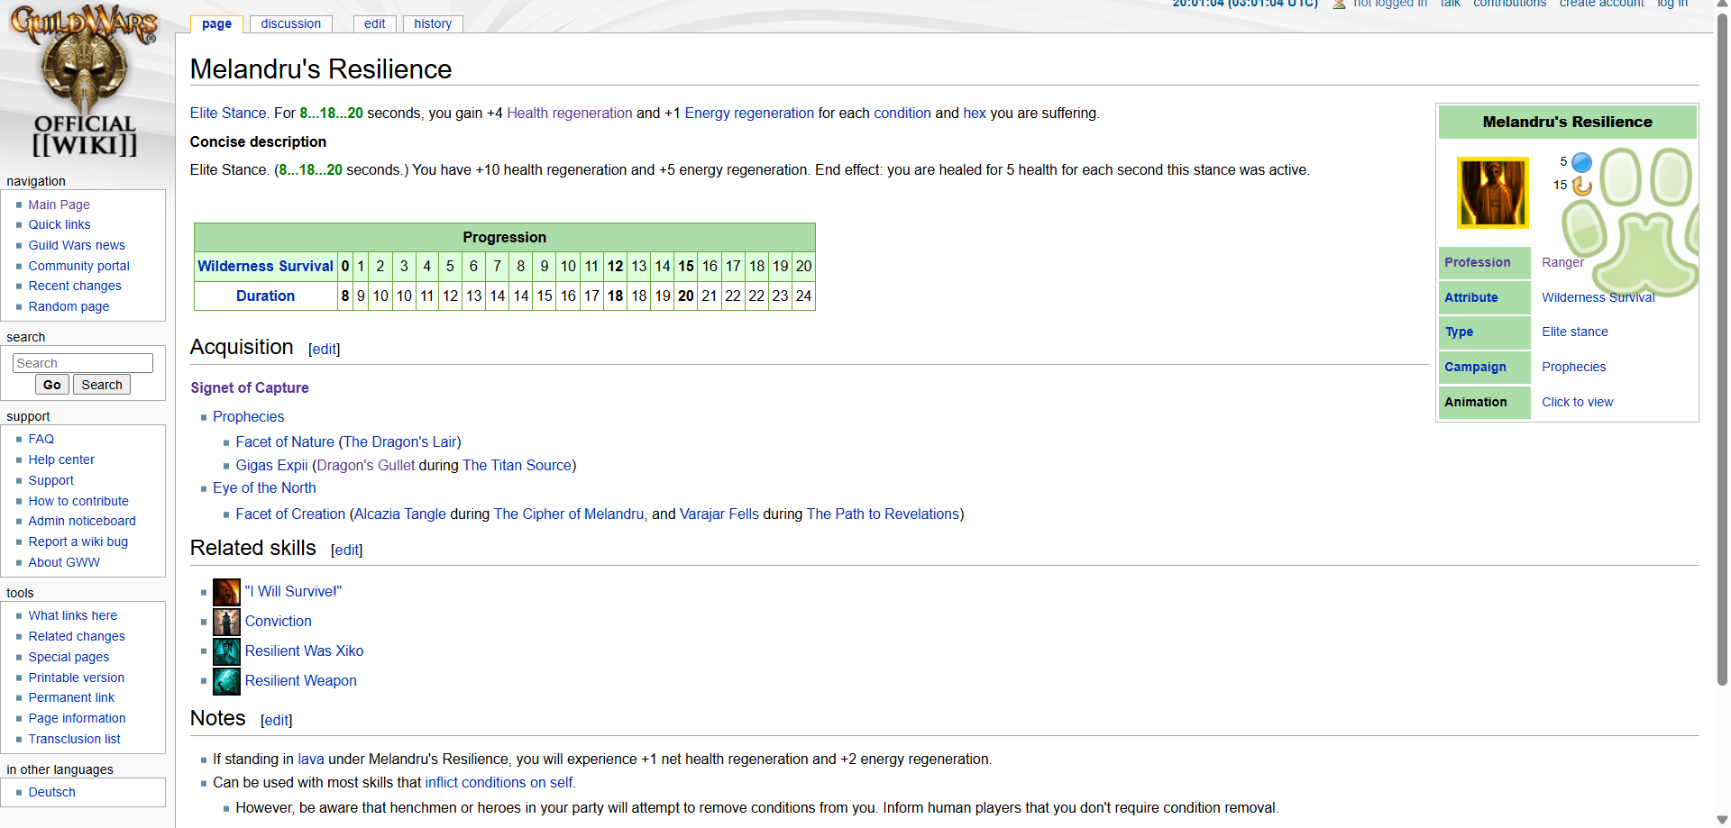Open What links here tool
Screen dimensions: 1731x828
(x=73, y=615)
